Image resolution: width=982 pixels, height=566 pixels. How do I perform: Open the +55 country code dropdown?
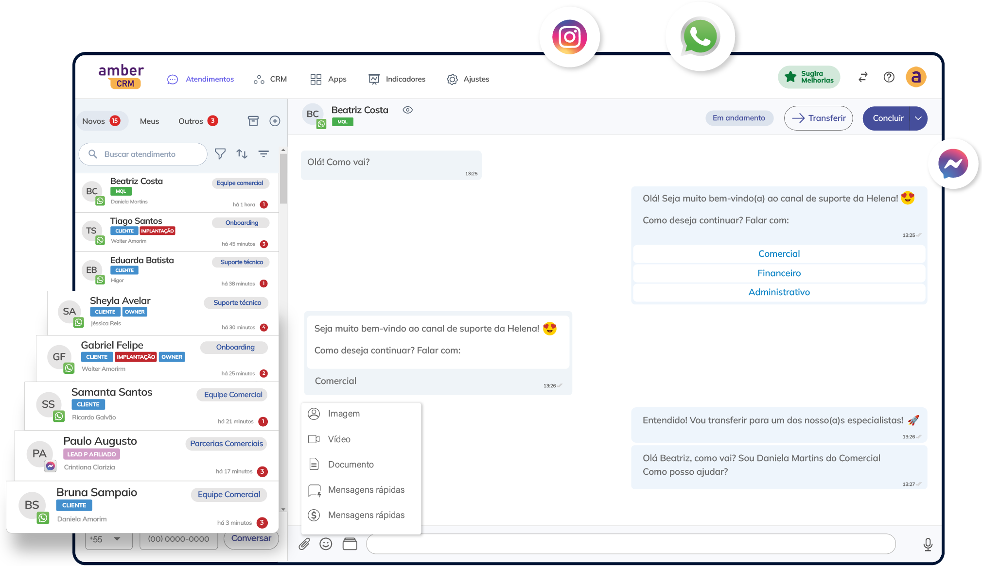tap(108, 539)
